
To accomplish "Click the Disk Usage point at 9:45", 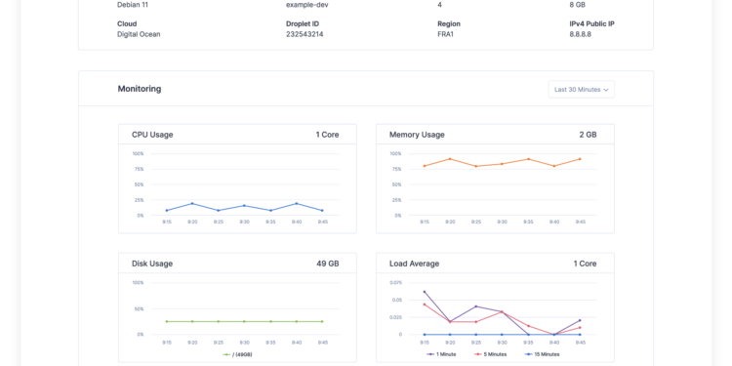I will point(322,322).
